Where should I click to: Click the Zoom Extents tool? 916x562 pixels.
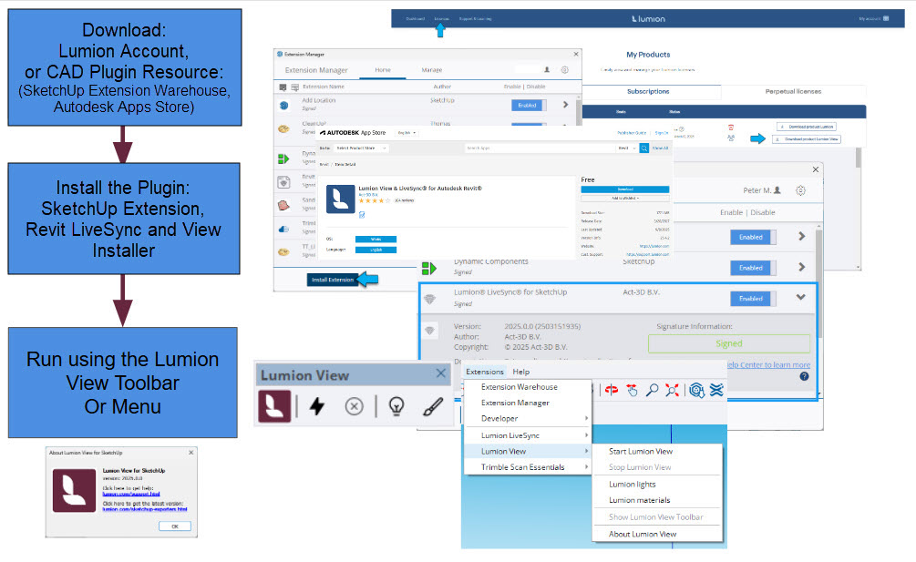click(x=672, y=391)
